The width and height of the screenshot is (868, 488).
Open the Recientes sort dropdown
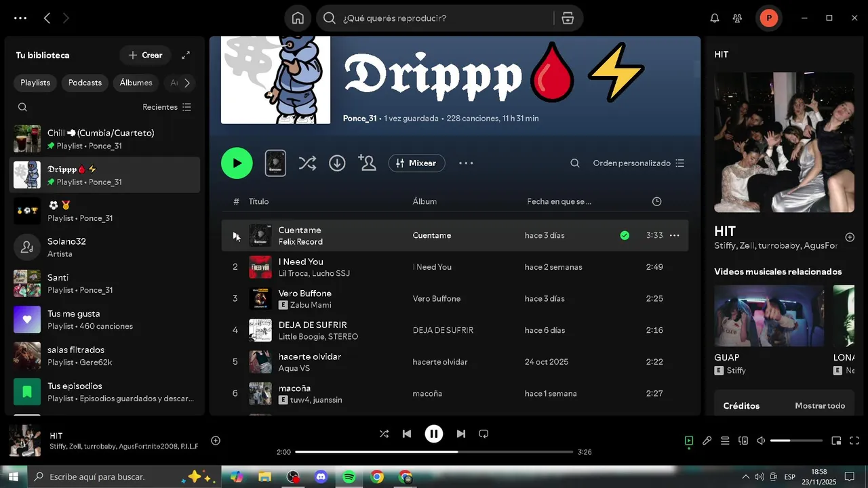(167, 107)
